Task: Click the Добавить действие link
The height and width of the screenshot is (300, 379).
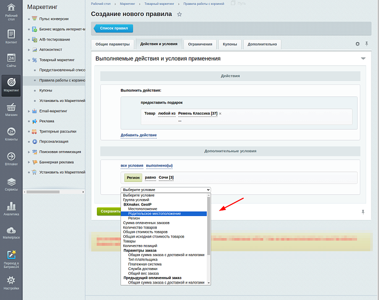Action: (x=138, y=135)
